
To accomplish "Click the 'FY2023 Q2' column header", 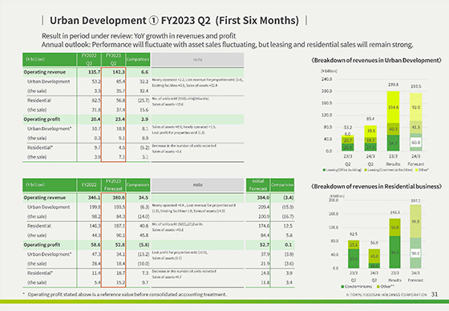I will [113, 59].
